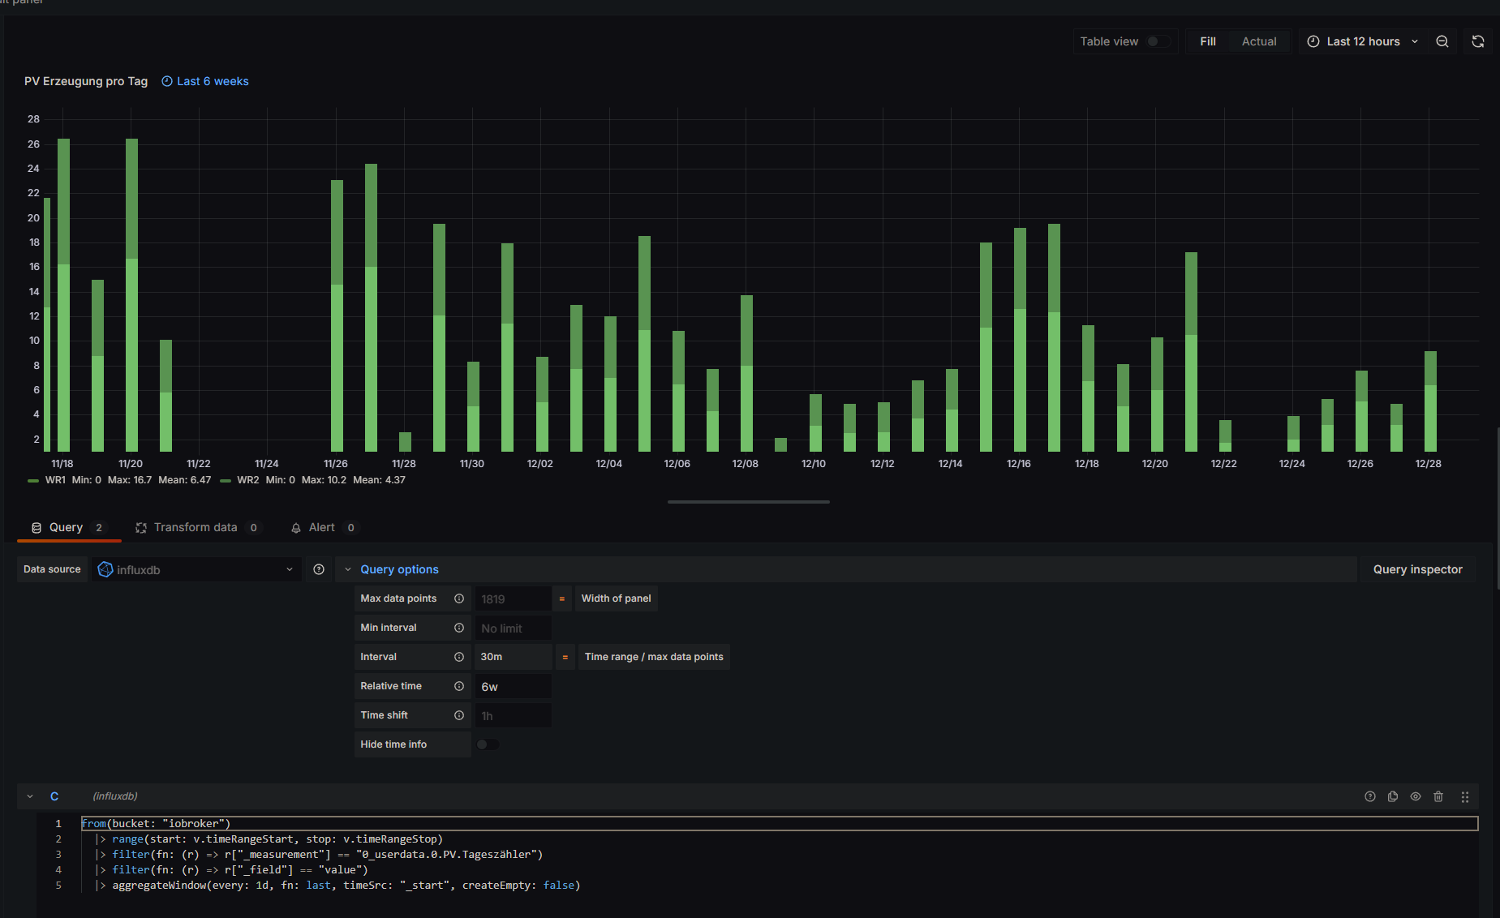This screenshot has width=1500, height=918.
Task: Switch to the Alert tab
Action: click(324, 527)
